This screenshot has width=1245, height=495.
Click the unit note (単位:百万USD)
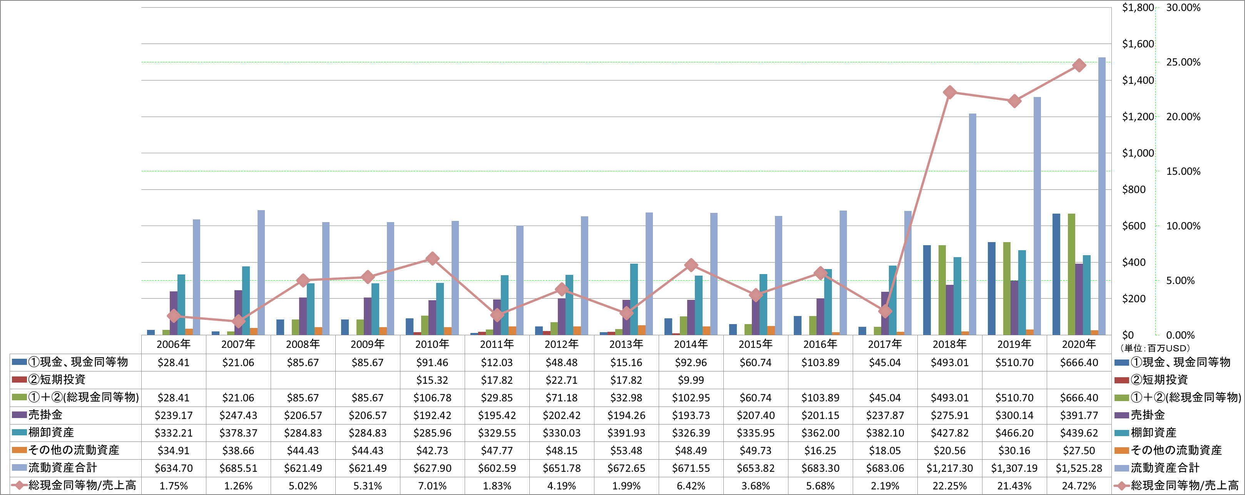pos(1154,348)
